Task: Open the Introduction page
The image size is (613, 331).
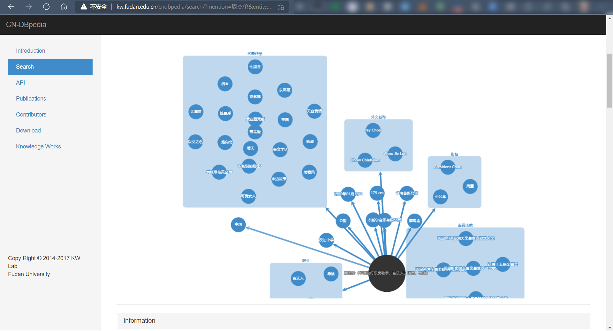Action: tap(31, 51)
